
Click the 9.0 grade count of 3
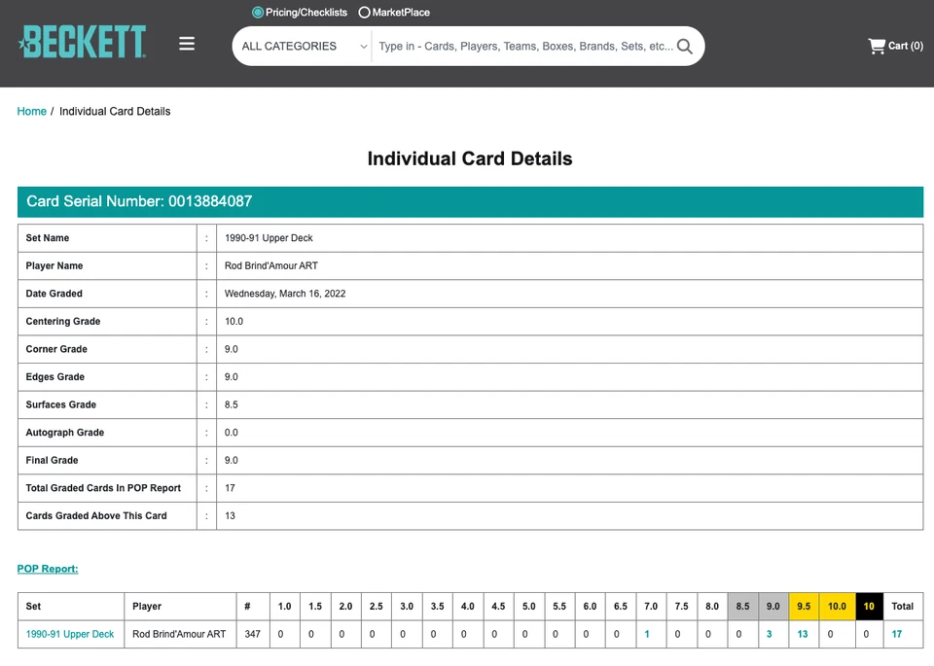tap(769, 634)
